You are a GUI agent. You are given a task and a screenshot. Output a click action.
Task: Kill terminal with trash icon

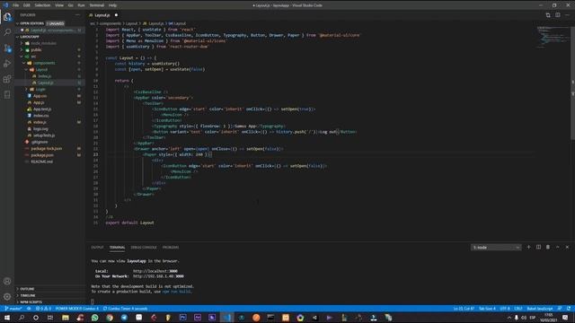click(548, 248)
